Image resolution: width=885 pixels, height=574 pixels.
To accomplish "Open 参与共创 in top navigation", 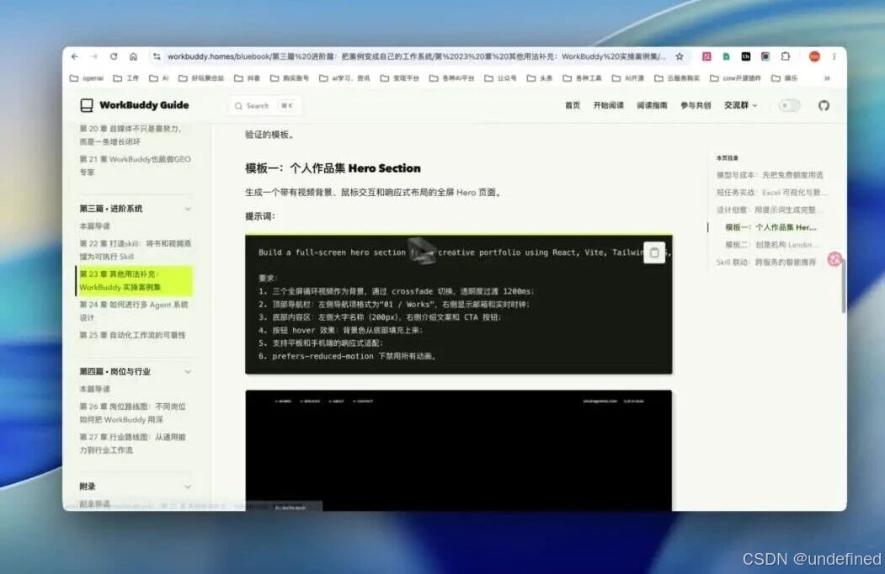I will 696,105.
